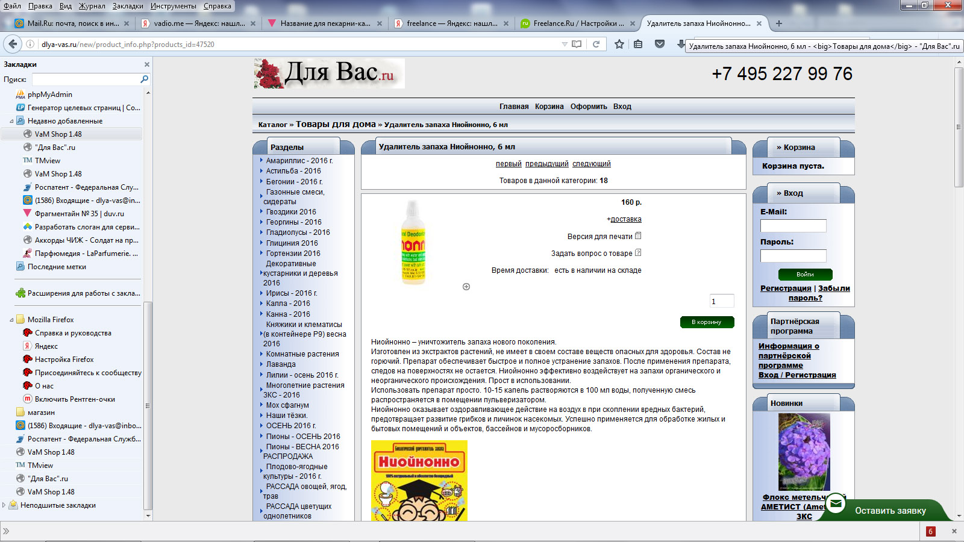Collapse the Mozilla Firefox bookmarks folder
The width and height of the screenshot is (964, 542).
pos(11,320)
